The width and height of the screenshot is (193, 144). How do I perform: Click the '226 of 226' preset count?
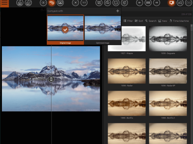pyautogui.click(x=186, y=14)
